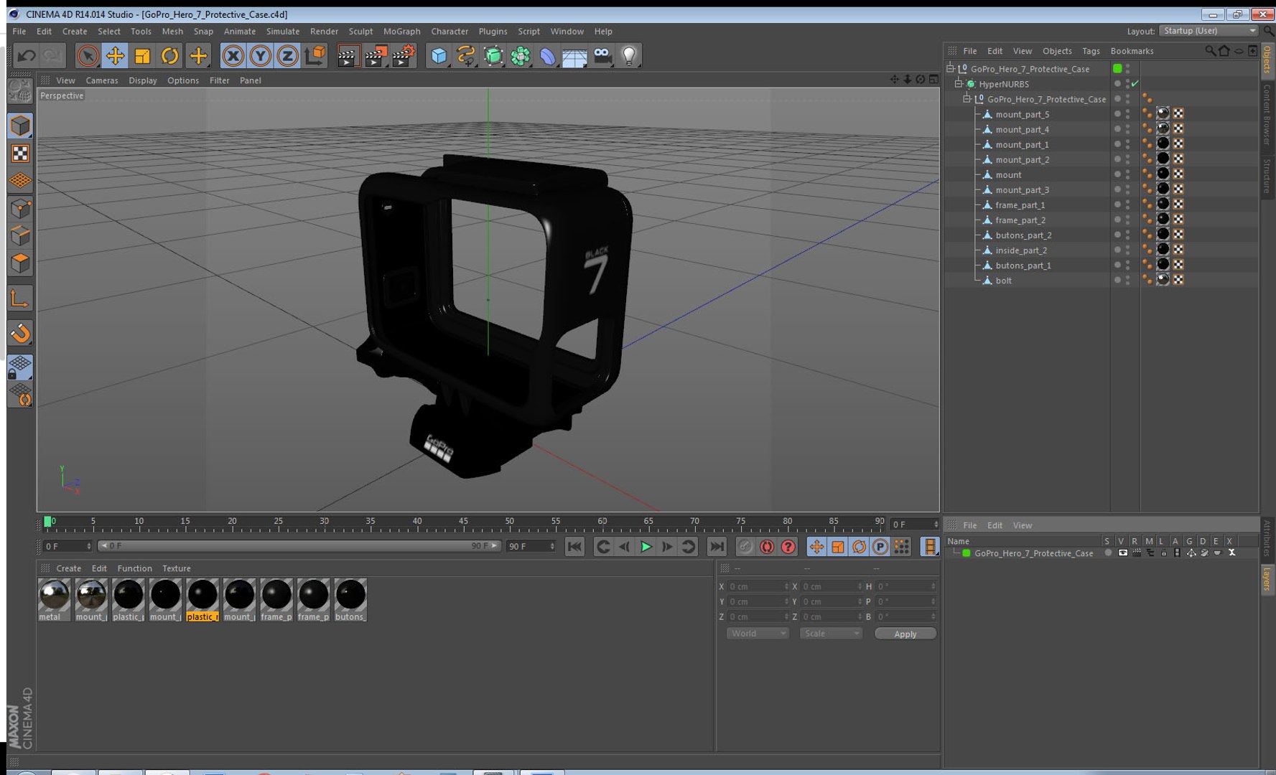1276x775 pixels.
Task: Select the butons_ material thumbnail
Action: pos(350,600)
